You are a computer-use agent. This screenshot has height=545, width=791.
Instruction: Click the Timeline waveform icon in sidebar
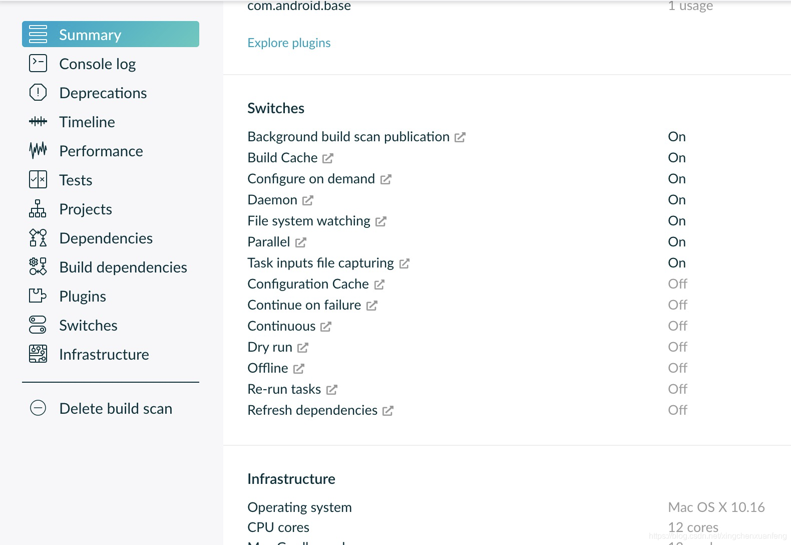click(x=38, y=122)
